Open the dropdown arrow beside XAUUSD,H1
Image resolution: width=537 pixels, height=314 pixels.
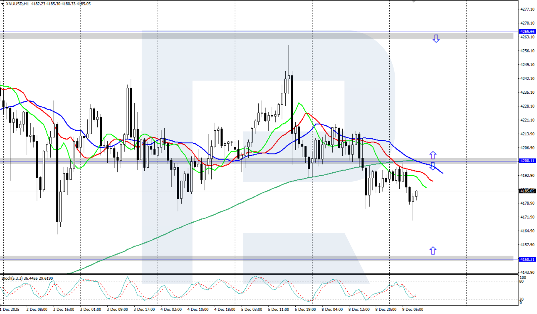[x=3, y=4]
